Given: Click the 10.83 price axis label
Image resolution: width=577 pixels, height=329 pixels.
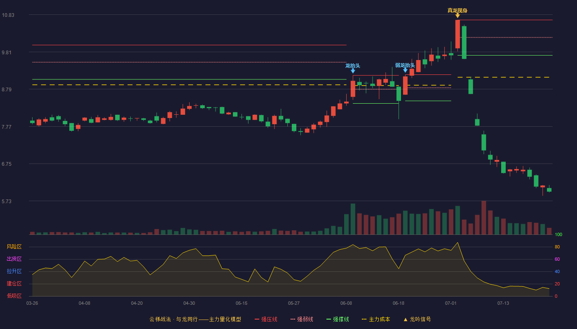Looking at the screenshot, I should [8, 15].
